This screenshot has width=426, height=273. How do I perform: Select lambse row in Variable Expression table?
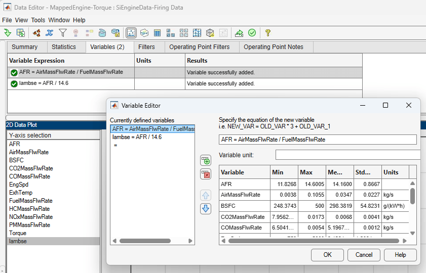click(x=185, y=84)
